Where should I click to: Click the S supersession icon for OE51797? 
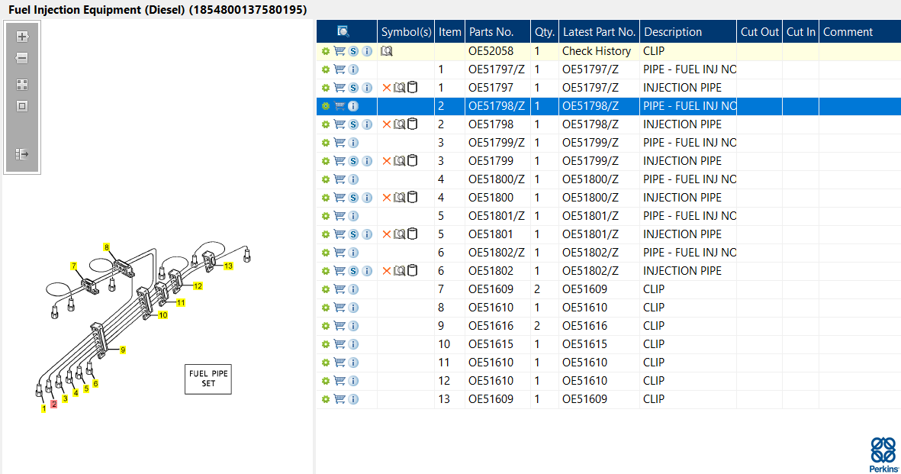click(x=353, y=88)
